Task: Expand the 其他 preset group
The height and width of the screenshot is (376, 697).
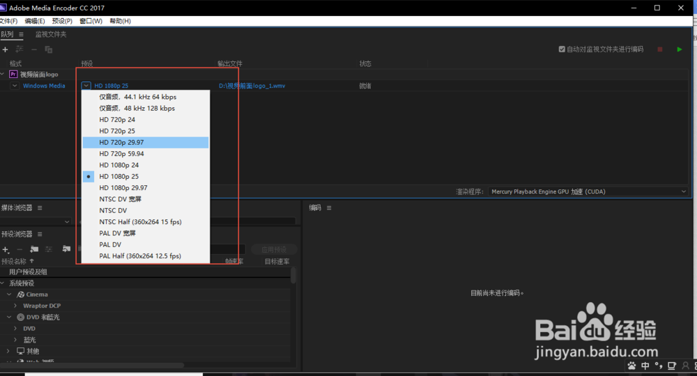Action: pyautogui.click(x=8, y=351)
